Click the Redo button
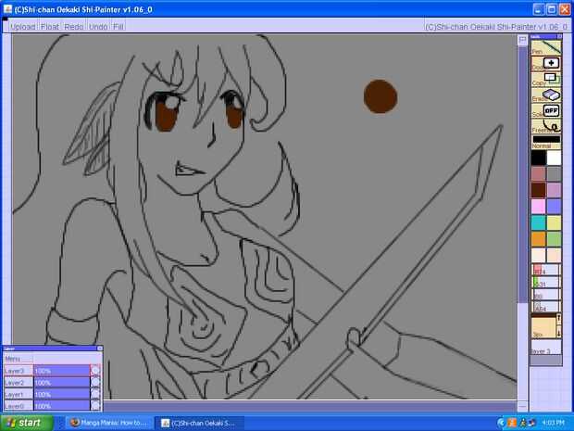Viewport: 574px width, 431px height. pos(73,27)
